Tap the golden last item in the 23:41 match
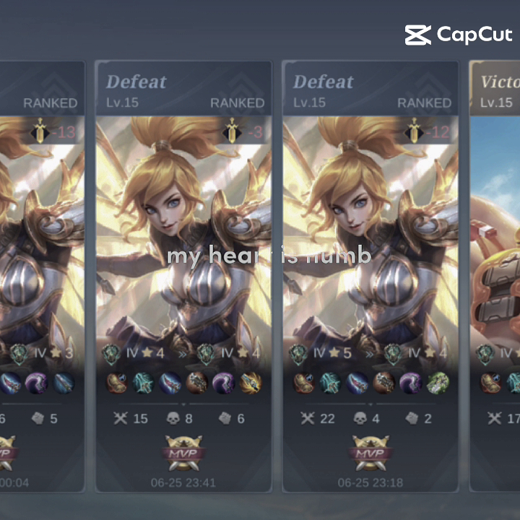The height and width of the screenshot is (520, 520). click(x=251, y=383)
